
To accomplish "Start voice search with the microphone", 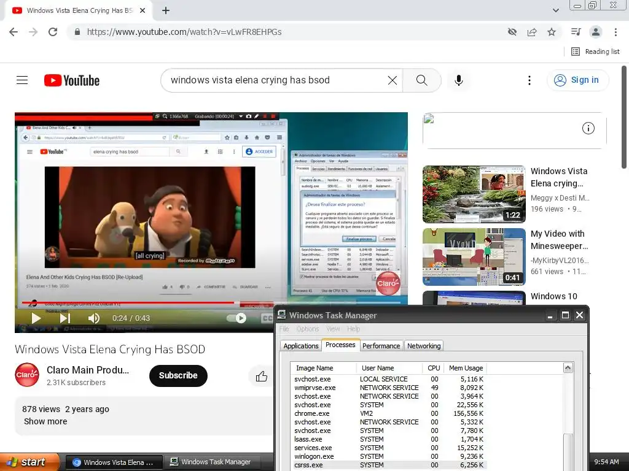I will (x=459, y=80).
